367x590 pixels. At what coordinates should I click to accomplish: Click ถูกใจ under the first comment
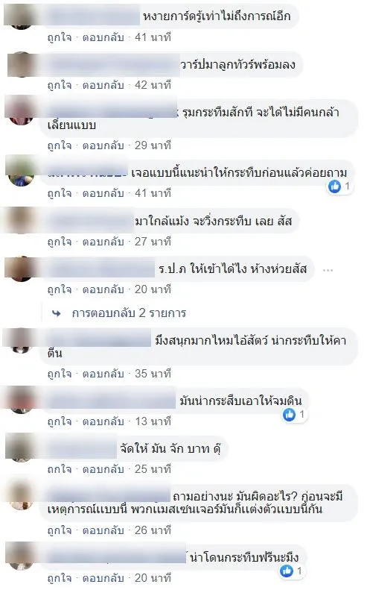(x=60, y=37)
